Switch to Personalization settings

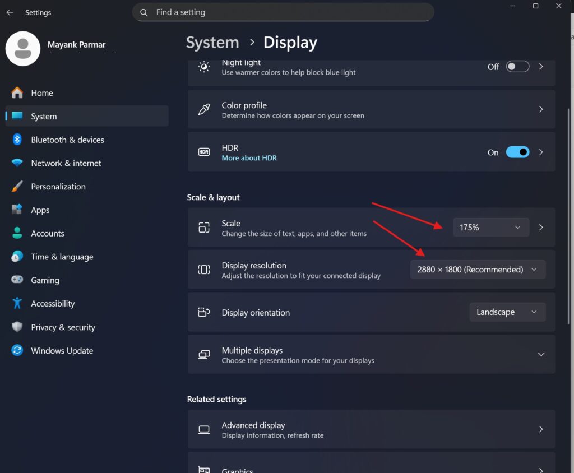pyautogui.click(x=58, y=186)
